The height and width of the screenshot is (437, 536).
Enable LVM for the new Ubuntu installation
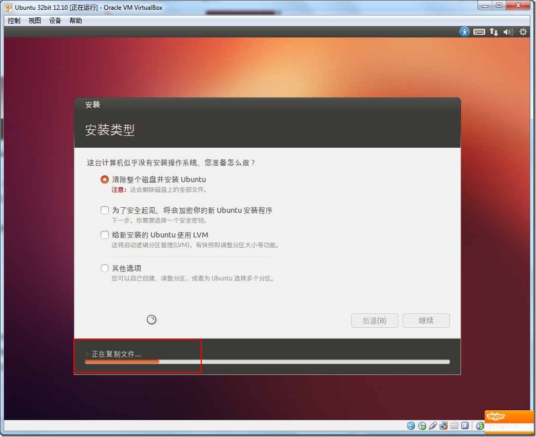tap(105, 234)
